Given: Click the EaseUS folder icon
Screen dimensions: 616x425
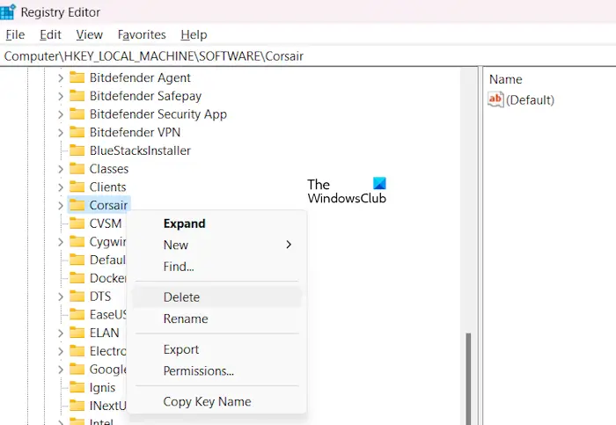Looking at the screenshot, I should pyautogui.click(x=77, y=314).
